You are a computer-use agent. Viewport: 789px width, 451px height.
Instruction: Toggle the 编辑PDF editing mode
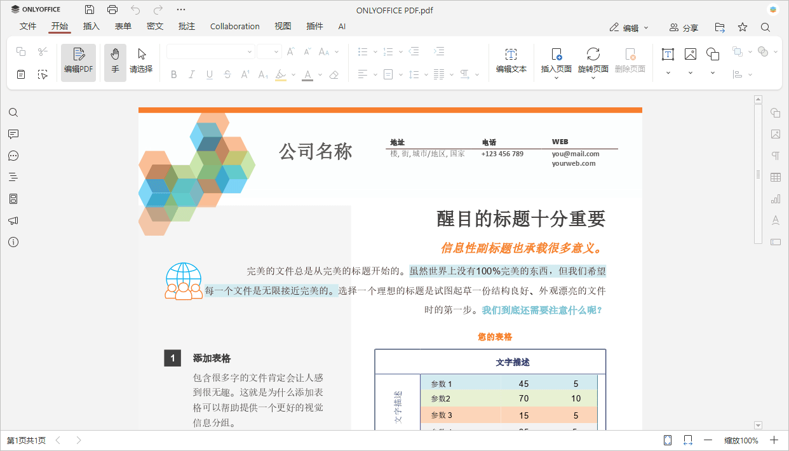tap(78, 62)
